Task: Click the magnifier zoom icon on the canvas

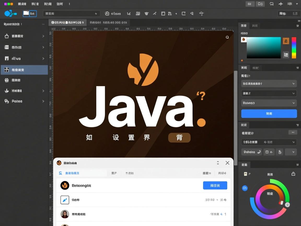Action: (227, 37)
